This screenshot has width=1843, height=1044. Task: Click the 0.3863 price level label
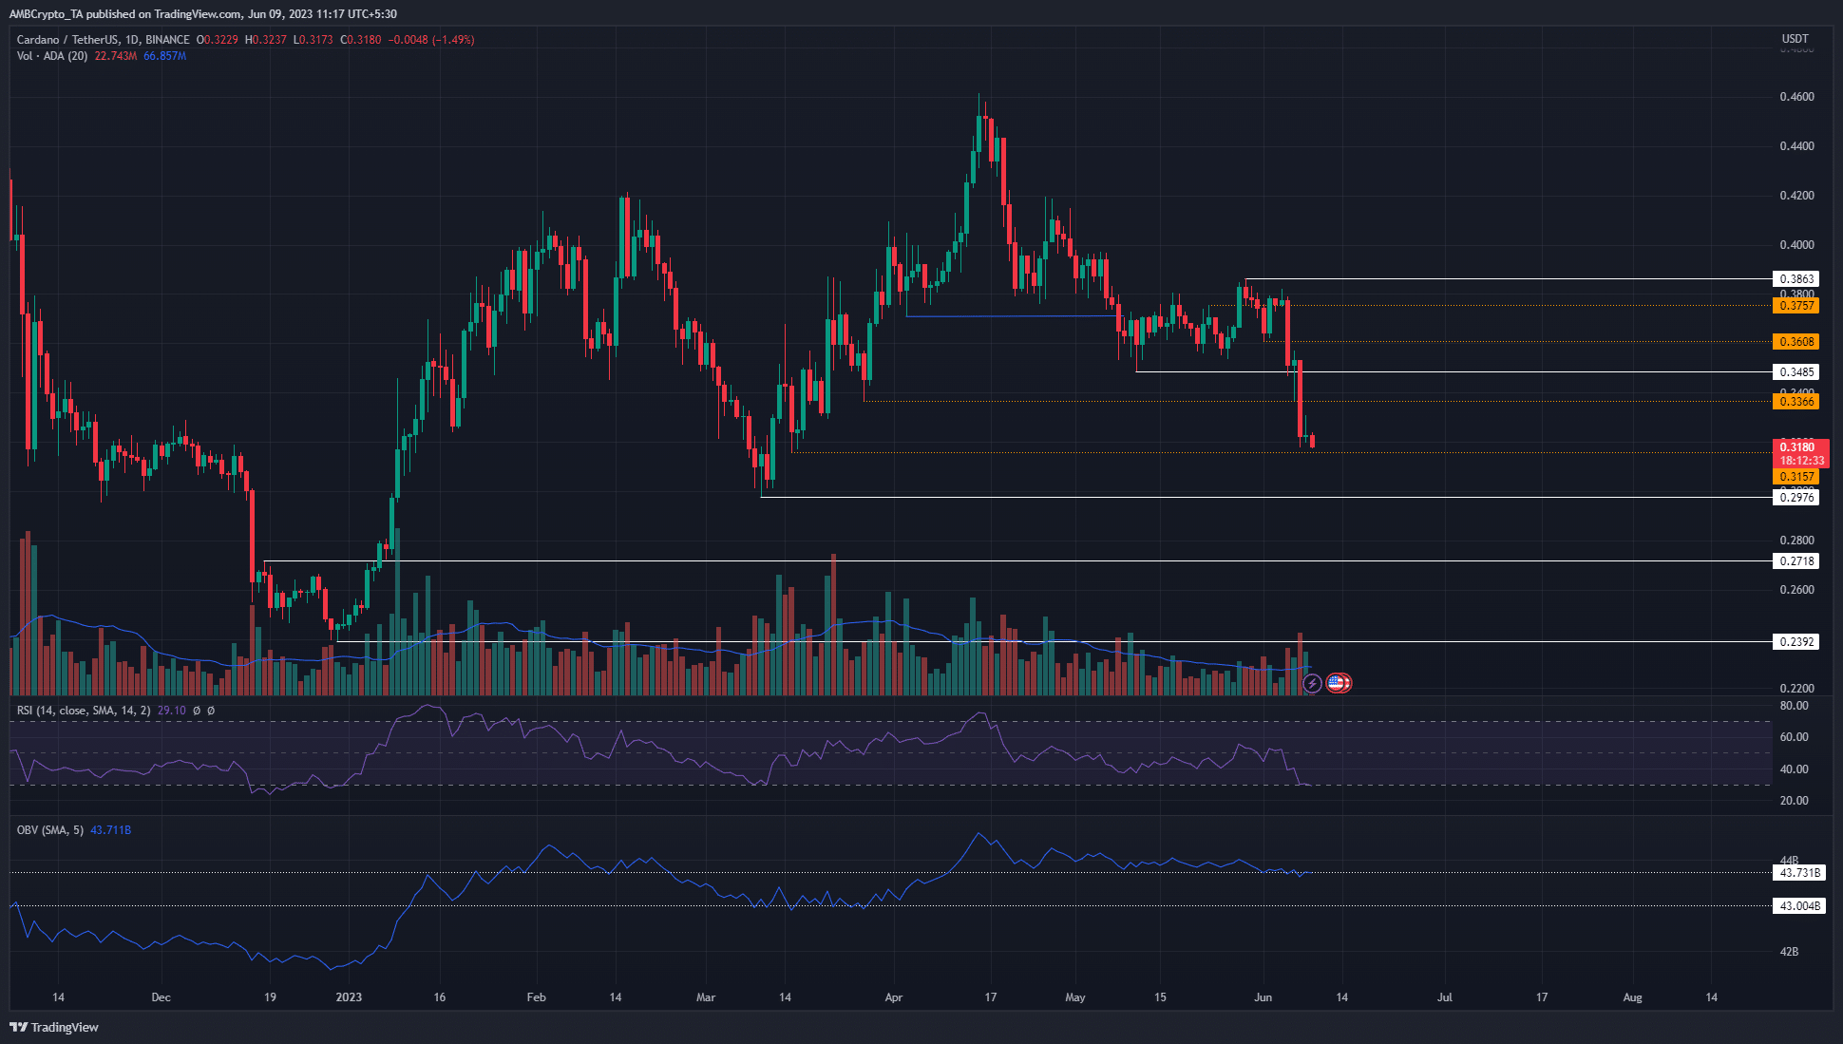[1796, 279]
